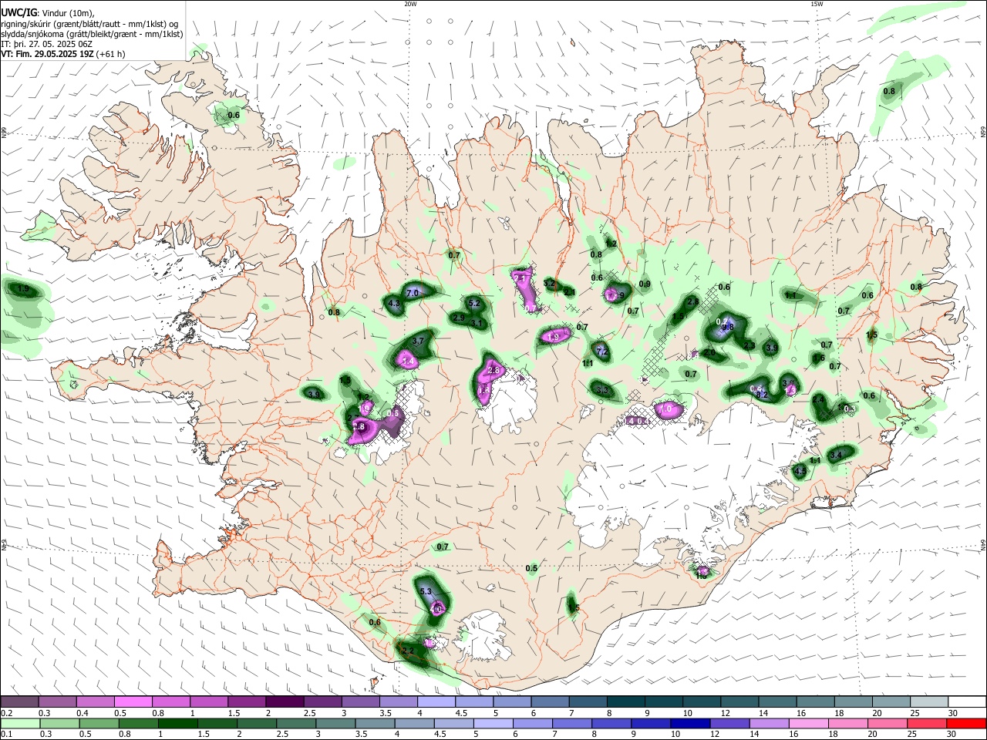Click the '15W' longitude label
Viewport: 987px width, 740px height.
tap(817, 4)
